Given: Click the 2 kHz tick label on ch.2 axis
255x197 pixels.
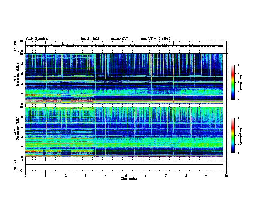Looking at the screenshot, I should (x=22, y=147).
